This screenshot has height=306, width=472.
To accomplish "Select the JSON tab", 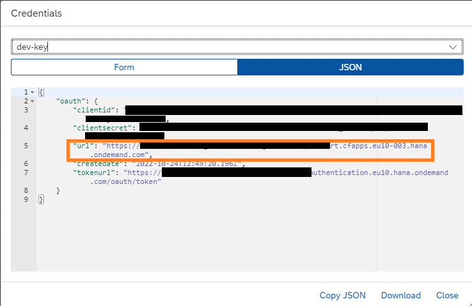I will click(x=350, y=67).
